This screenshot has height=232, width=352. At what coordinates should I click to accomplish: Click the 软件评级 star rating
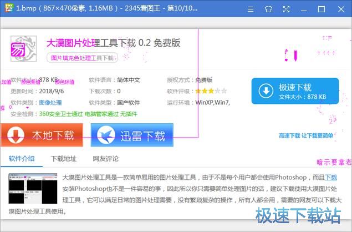211,91
